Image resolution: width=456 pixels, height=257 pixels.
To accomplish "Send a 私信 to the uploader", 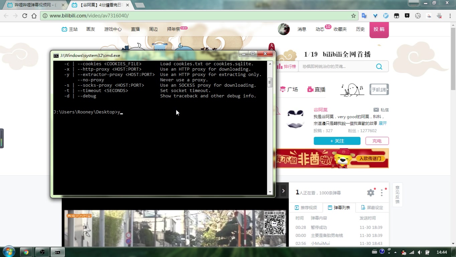I will tap(381, 110).
